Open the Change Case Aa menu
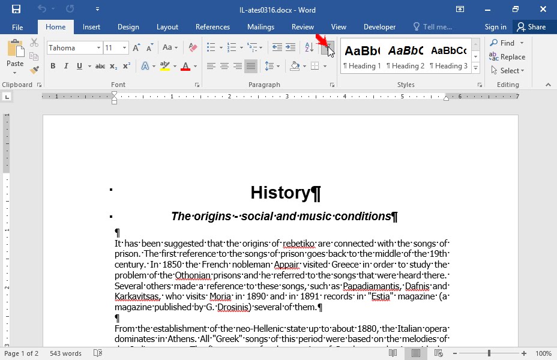This screenshot has width=557, height=360. (170, 47)
